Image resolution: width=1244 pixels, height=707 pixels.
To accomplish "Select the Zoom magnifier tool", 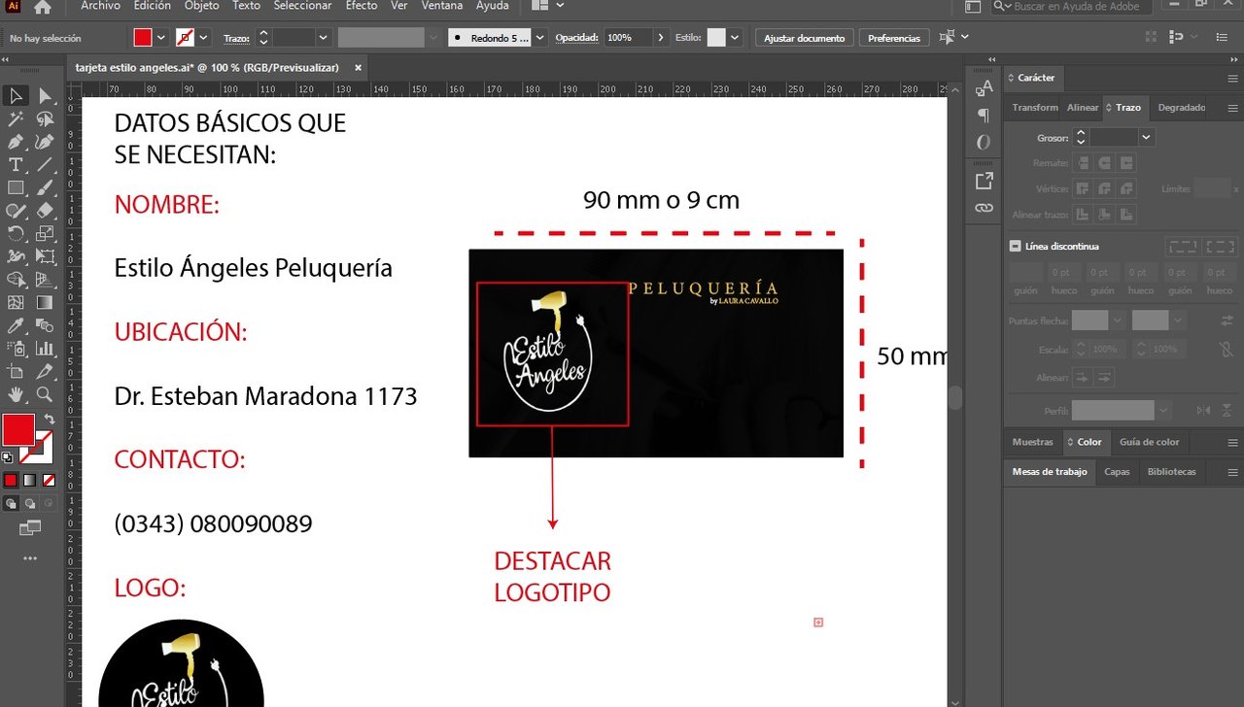I will click(45, 394).
